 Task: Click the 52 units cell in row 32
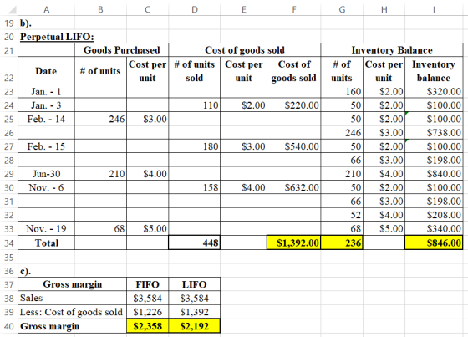pos(342,215)
